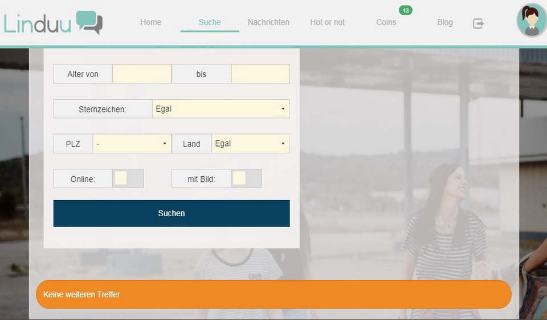Click the logout icon in navigation bar
The height and width of the screenshot is (320, 547).
[x=478, y=23]
